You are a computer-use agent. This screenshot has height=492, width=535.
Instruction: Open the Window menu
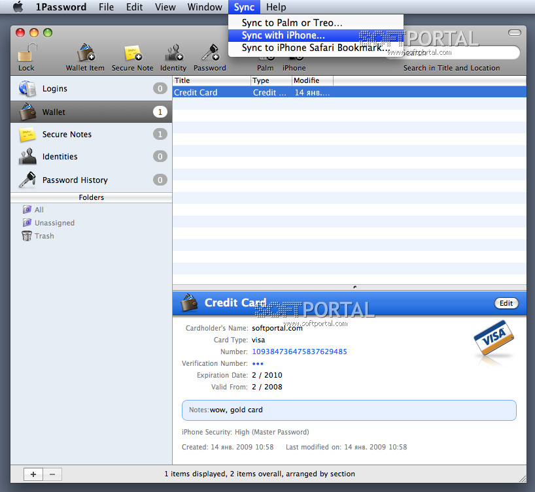coord(205,7)
